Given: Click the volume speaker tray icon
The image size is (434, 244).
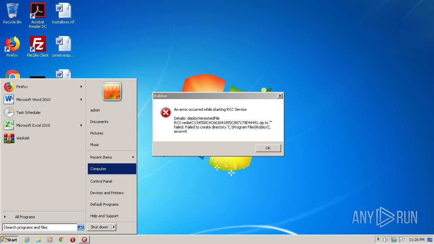Looking at the screenshot, I should [x=386, y=240].
